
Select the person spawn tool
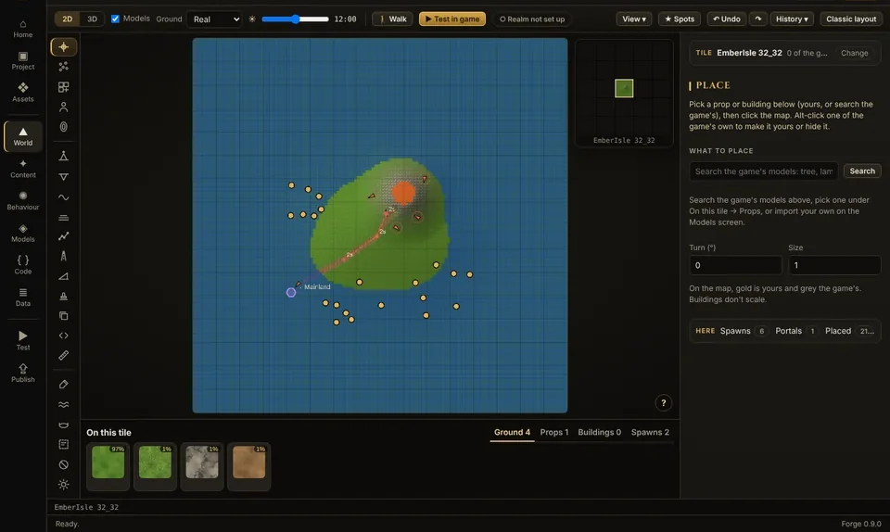pos(64,107)
